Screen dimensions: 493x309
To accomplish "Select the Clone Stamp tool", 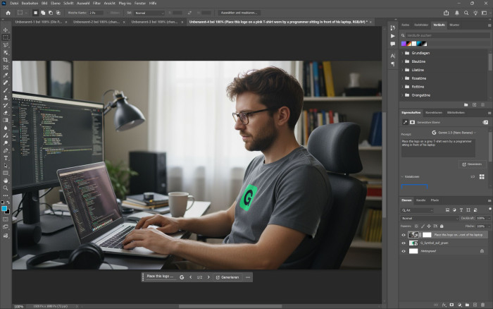I will tap(6, 97).
